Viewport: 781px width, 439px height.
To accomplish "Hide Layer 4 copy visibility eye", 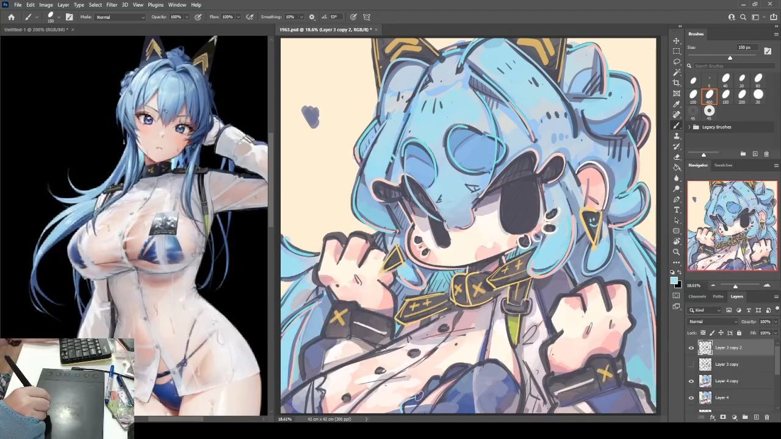I will [691, 381].
